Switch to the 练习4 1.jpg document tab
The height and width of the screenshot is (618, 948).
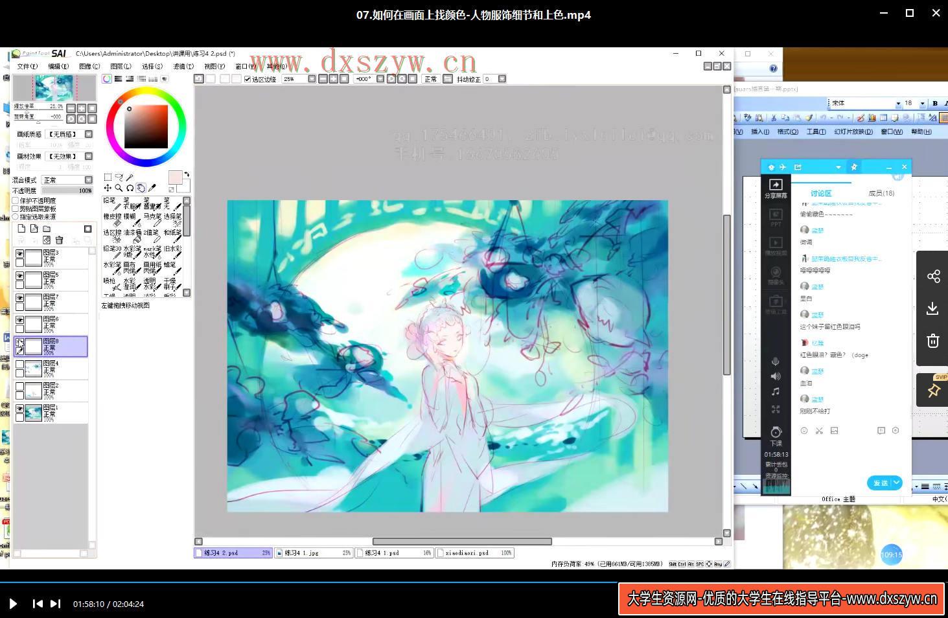click(314, 553)
